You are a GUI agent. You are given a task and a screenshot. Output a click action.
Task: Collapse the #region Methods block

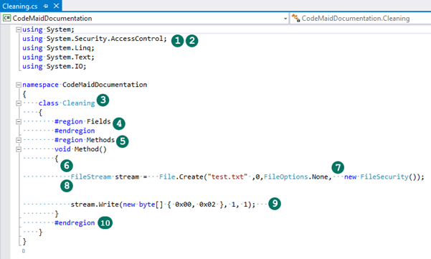19,140
